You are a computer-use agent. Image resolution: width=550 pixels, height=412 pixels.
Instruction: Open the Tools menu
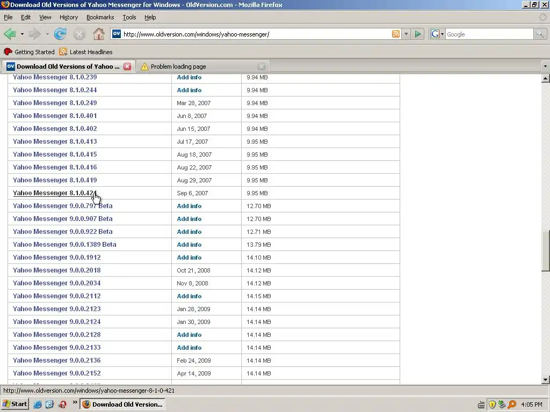(x=129, y=17)
